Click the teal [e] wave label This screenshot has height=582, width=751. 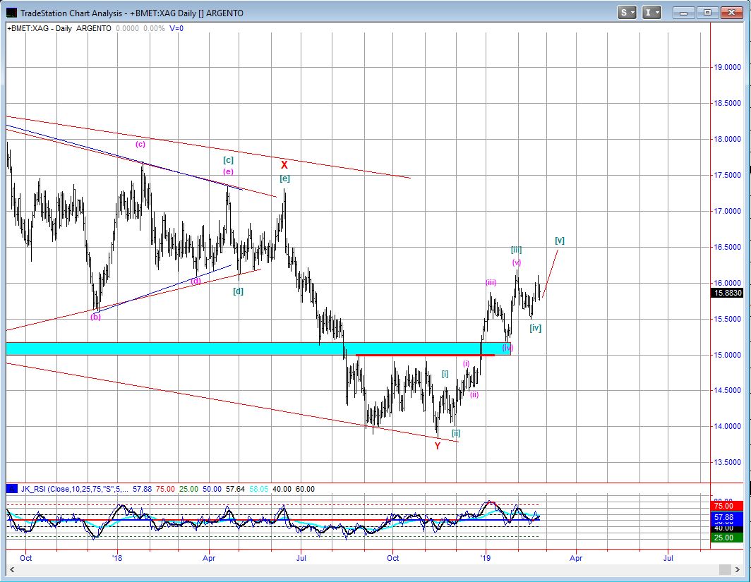(284, 178)
